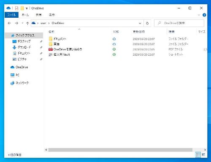Screen dimensions: 211x162
Task: Click the ドキュメント folder icon in file list
Action: click(x=51, y=39)
